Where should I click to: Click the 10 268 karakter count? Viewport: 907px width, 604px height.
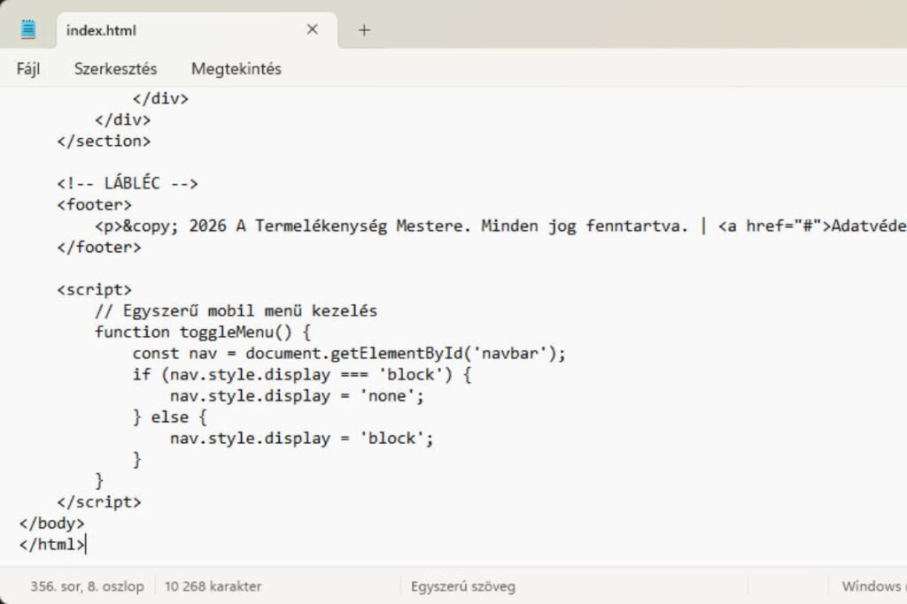coord(213,585)
